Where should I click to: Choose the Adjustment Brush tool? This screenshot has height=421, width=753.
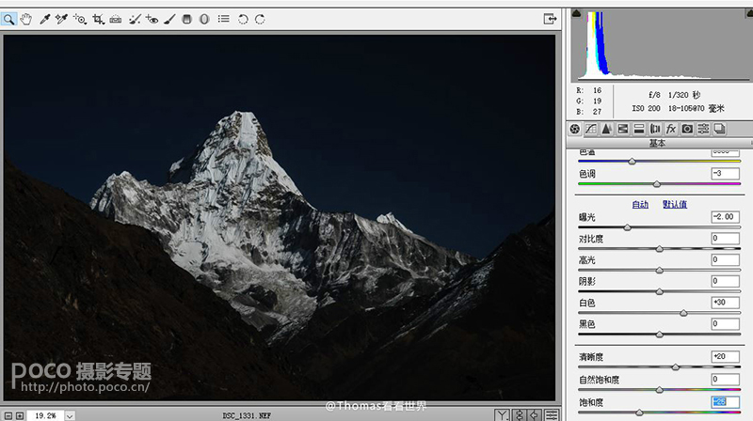tap(169, 19)
